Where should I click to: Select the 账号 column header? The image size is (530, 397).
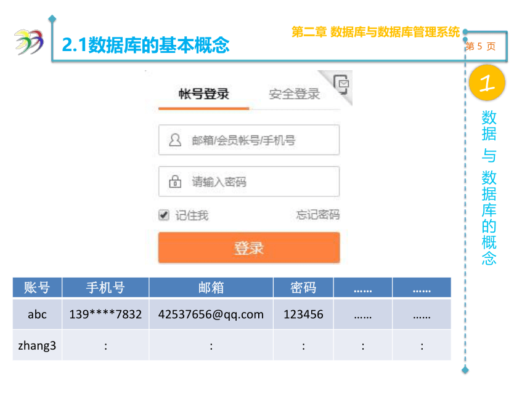(x=37, y=287)
